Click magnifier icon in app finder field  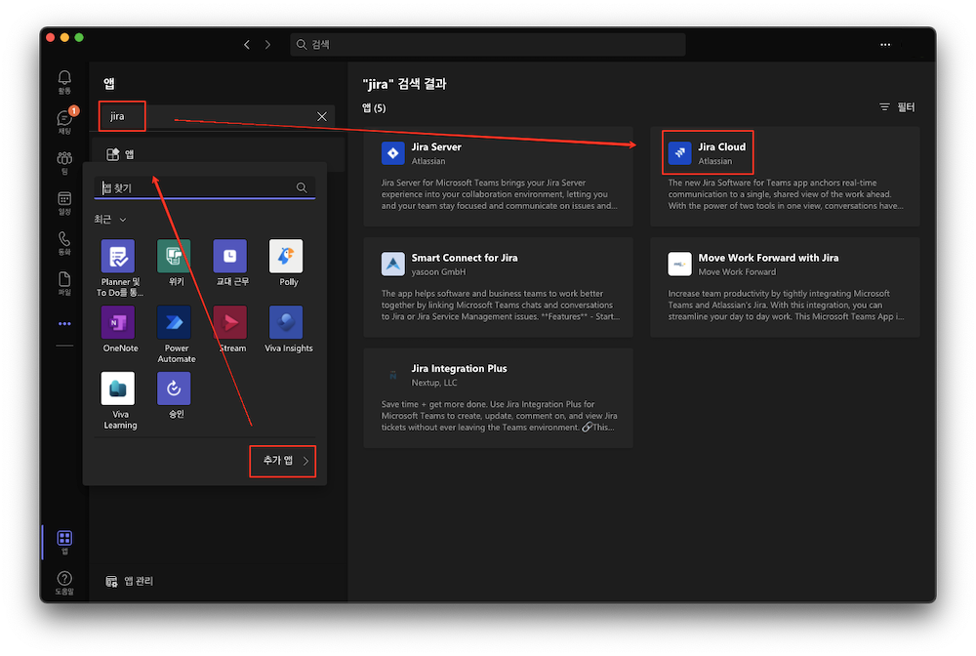[302, 187]
